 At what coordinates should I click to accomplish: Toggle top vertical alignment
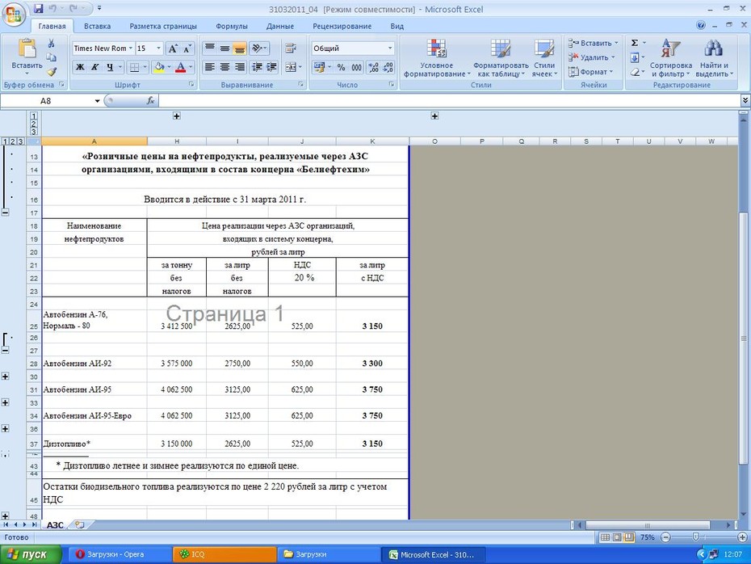[210, 48]
